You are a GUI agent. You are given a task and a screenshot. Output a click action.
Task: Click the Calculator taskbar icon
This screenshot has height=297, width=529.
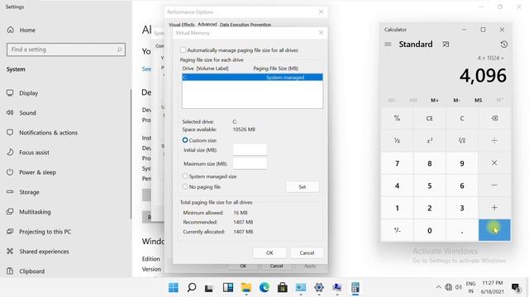(x=355, y=287)
